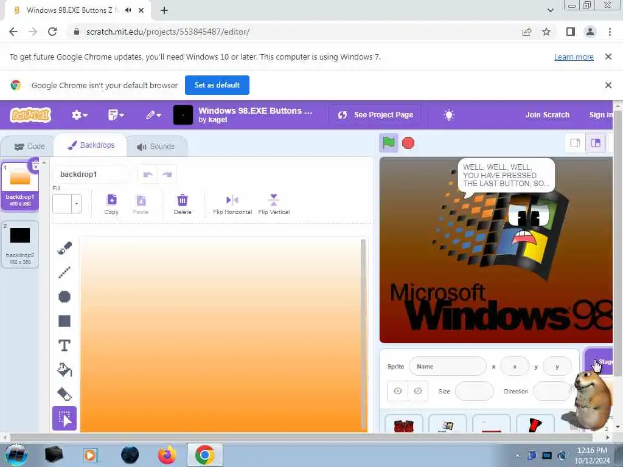Select the Eraser tool
The width and height of the screenshot is (623, 467).
(64, 394)
